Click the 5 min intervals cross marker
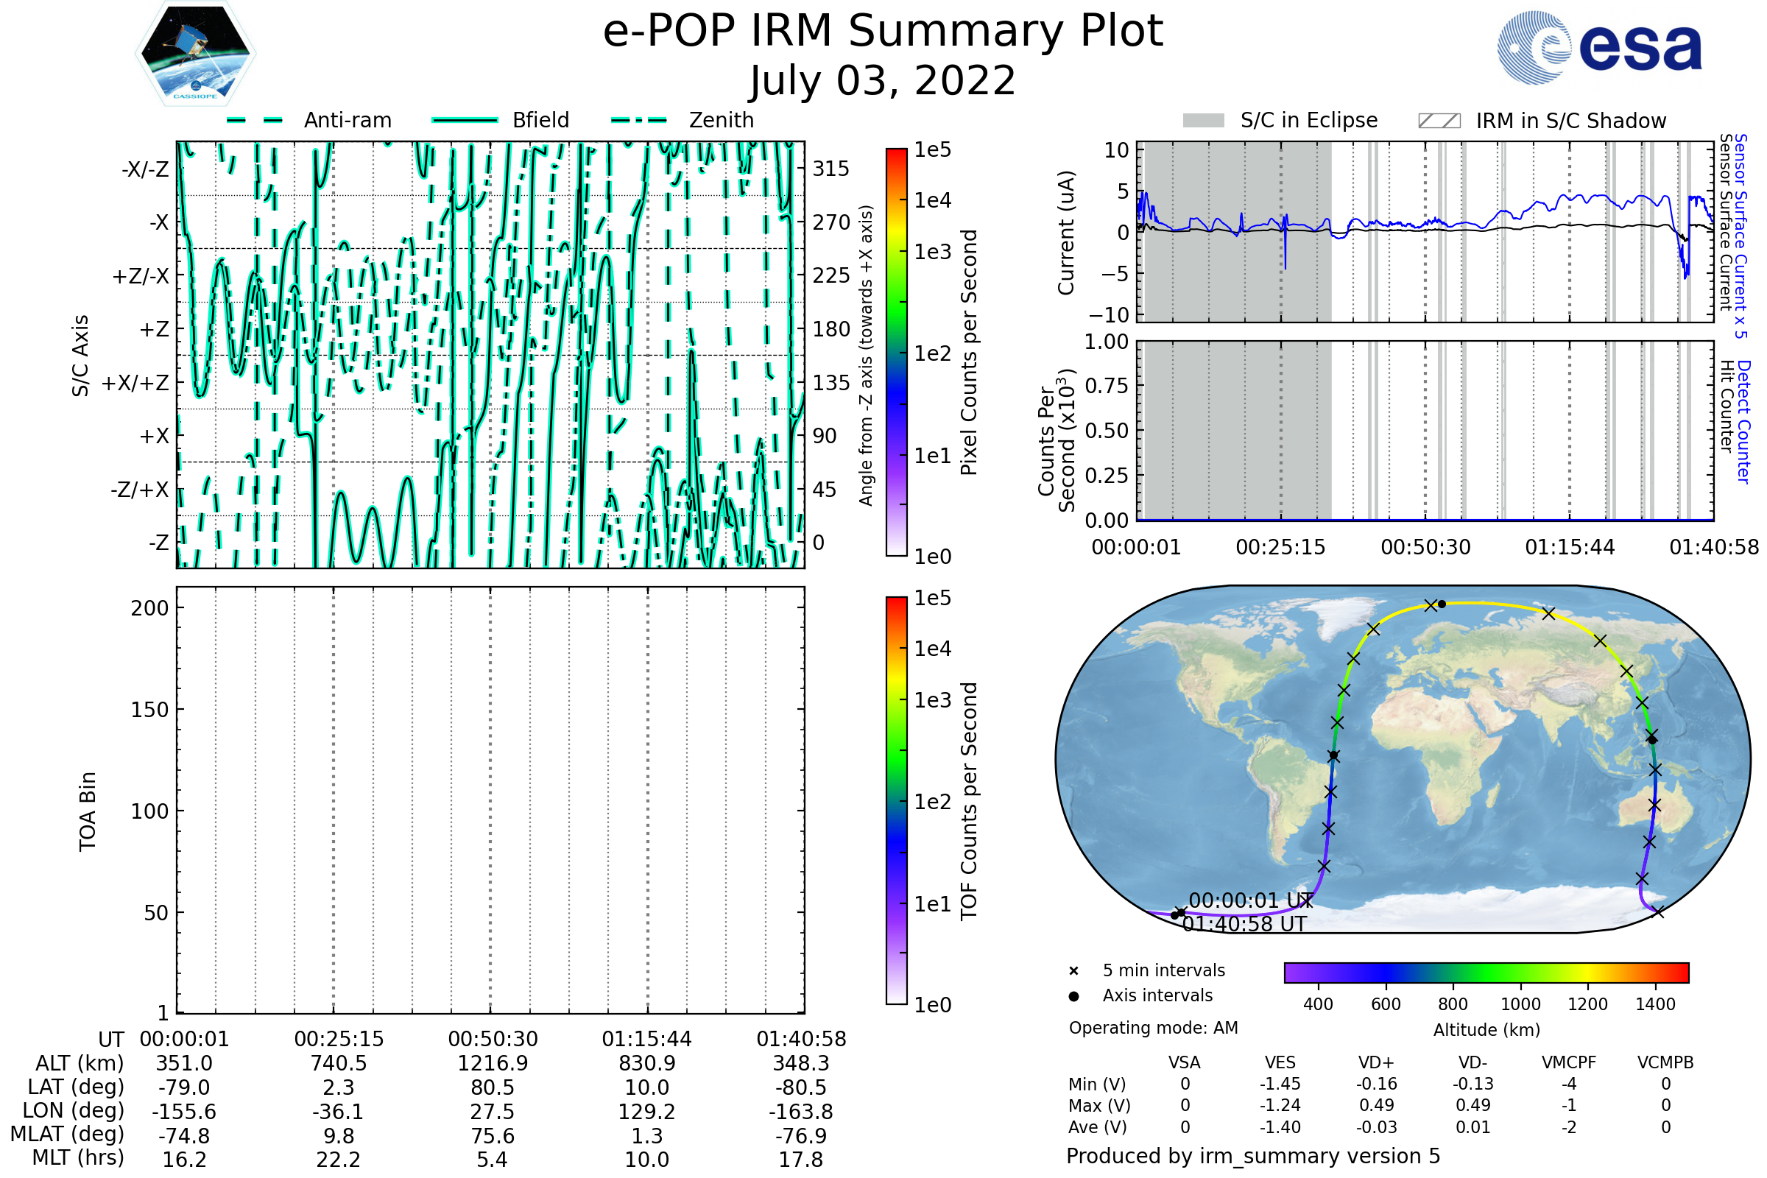The width and height of the screenshot is (1767, 1178). pos(1073,971)
